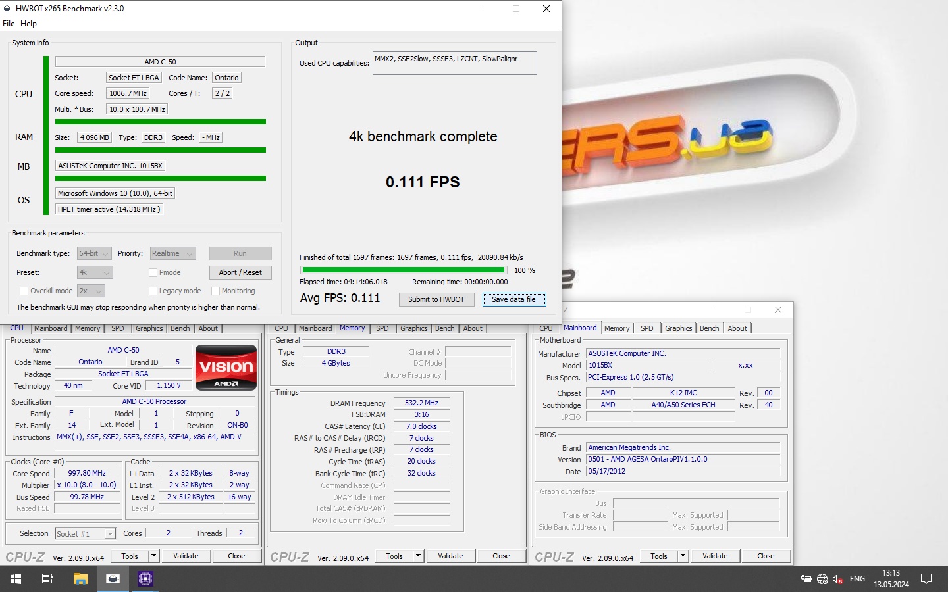Open the Benchmark type 64-bit dropdown
948x592 pixels.
(x=95, y=253)
